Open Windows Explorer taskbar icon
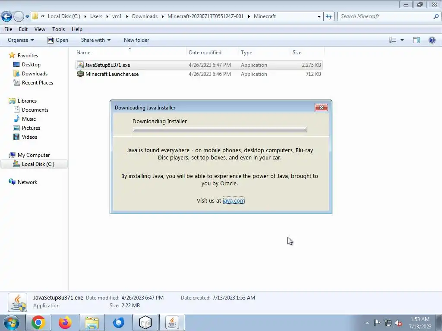Screen dimensions: 442x331 coord(92,322)
